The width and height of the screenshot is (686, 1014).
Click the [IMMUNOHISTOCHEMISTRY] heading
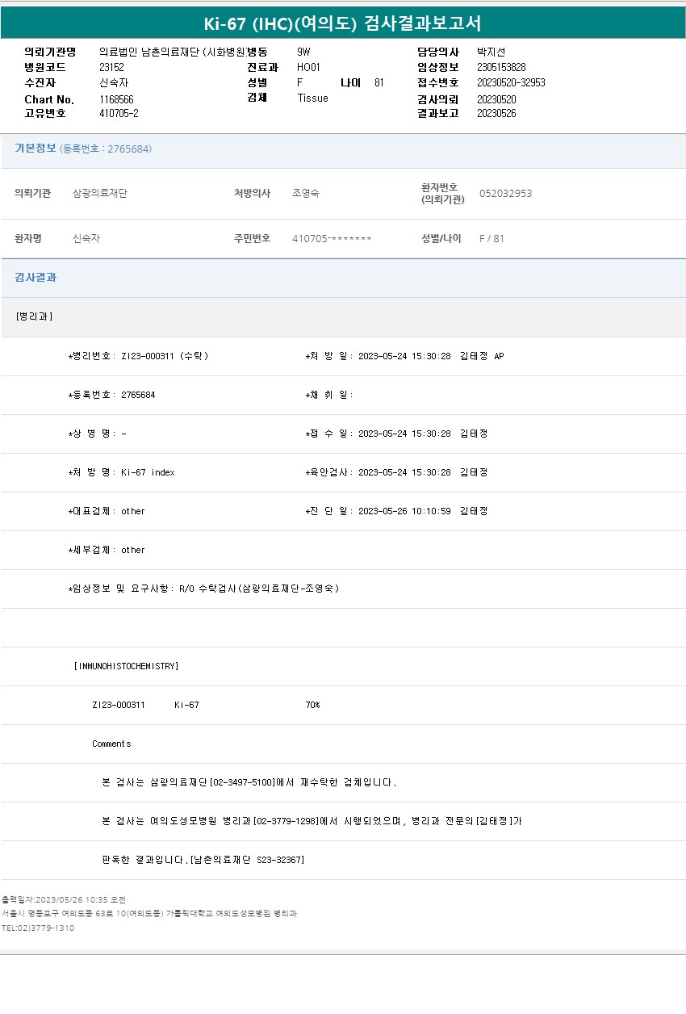[126, 666]
